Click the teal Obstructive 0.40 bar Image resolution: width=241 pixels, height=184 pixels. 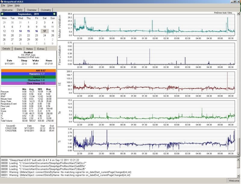tap(28, 80)
